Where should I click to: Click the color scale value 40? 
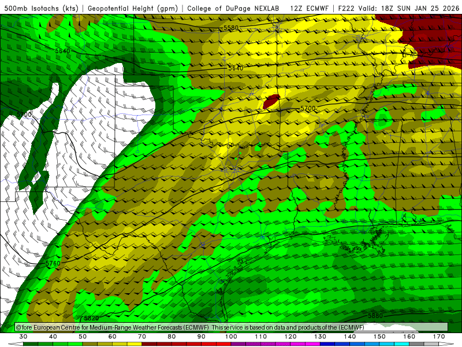[x=53, y=337]
